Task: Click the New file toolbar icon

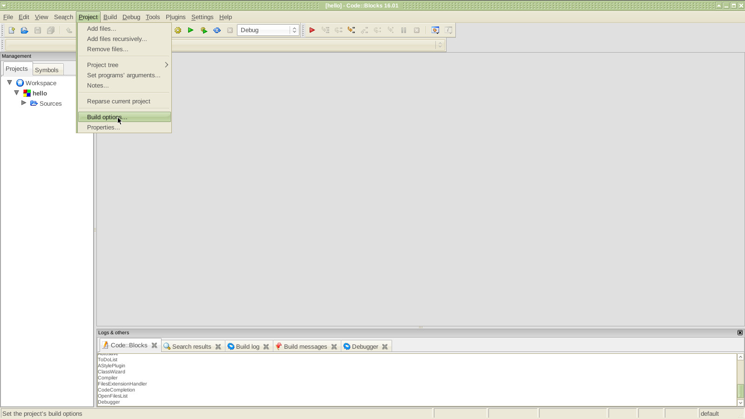Action: coord(12,30)
